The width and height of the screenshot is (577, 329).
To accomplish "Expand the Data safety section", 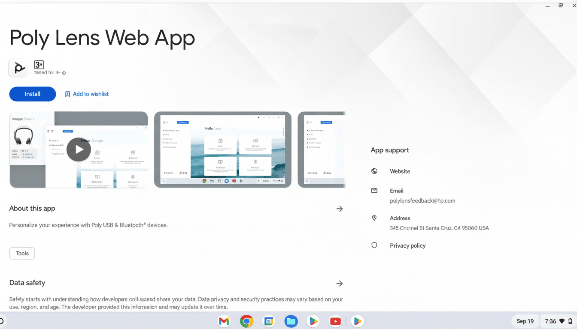I will (340, 283).
